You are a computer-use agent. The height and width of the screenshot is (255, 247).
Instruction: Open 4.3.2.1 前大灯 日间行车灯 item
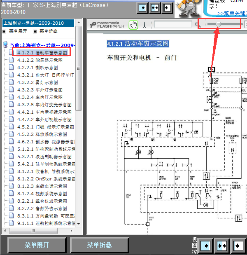click(x=46, y=75)
